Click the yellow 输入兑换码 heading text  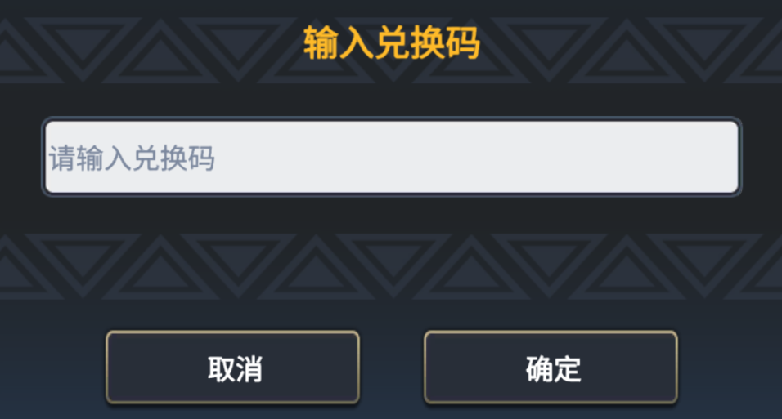[x=391, y=43]
